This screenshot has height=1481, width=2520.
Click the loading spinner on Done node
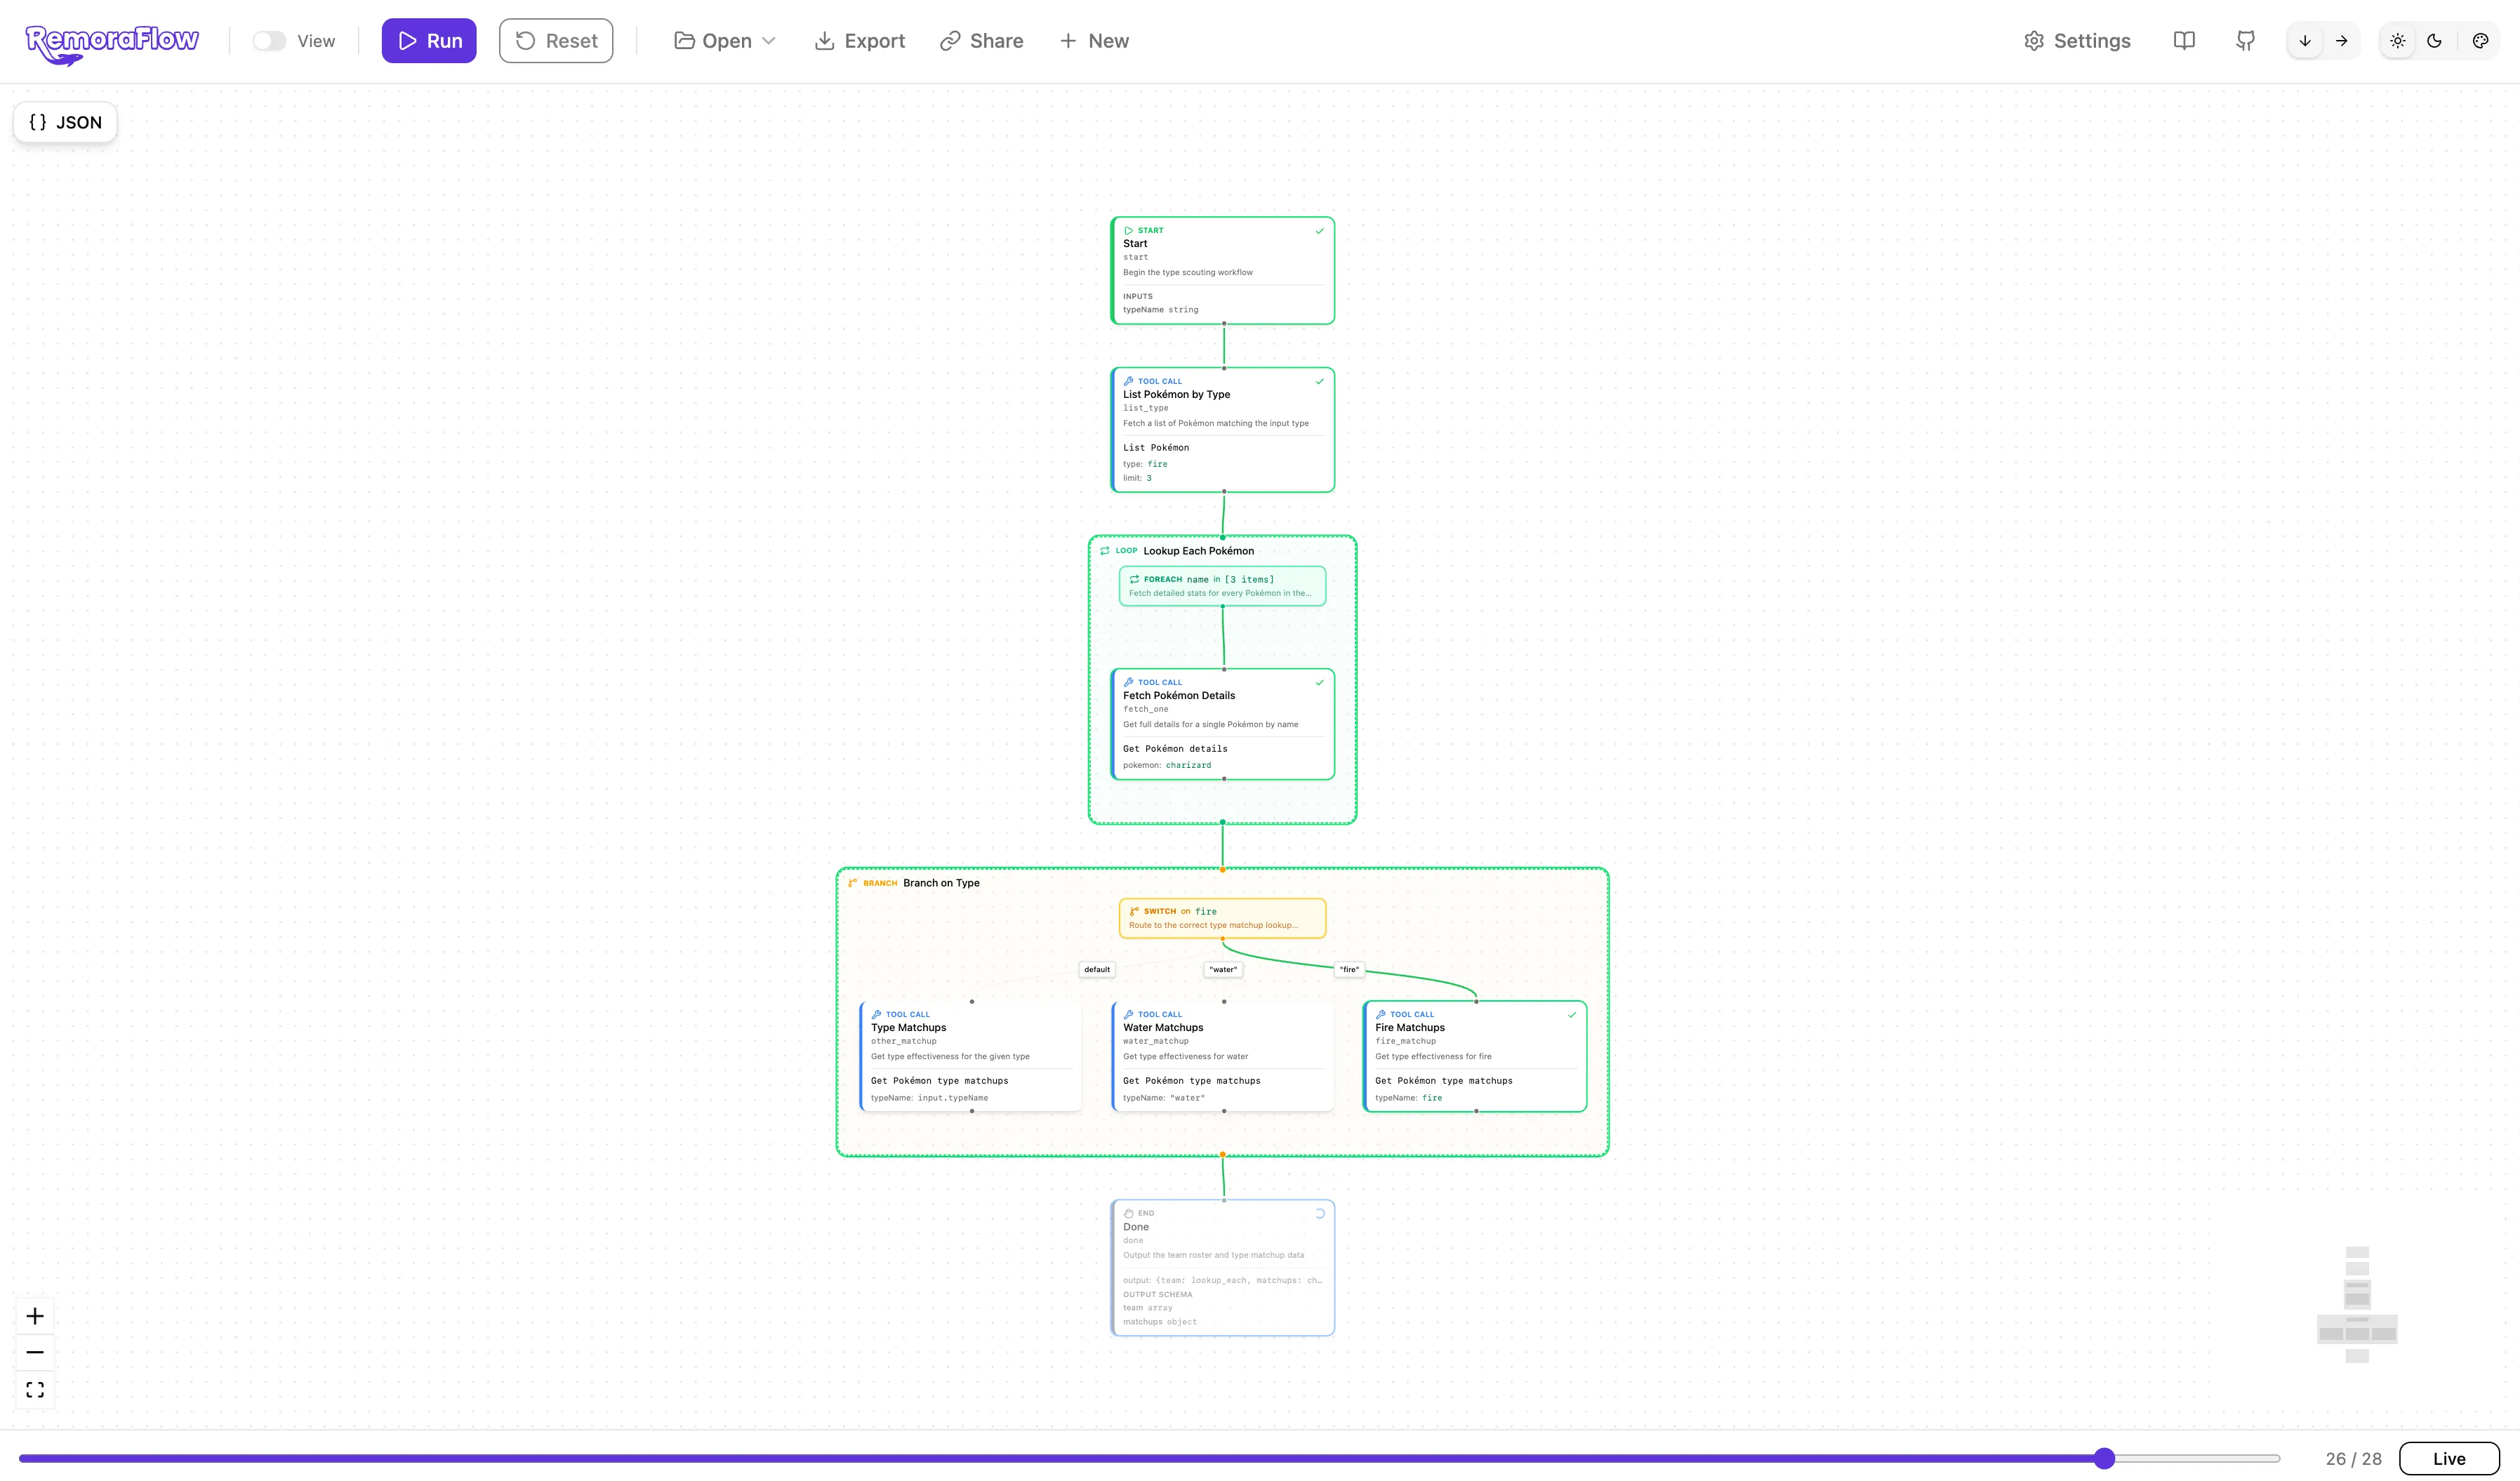[1320, 1213]
